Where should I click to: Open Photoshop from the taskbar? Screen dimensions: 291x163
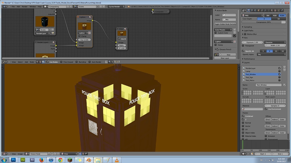coord(13,160)
